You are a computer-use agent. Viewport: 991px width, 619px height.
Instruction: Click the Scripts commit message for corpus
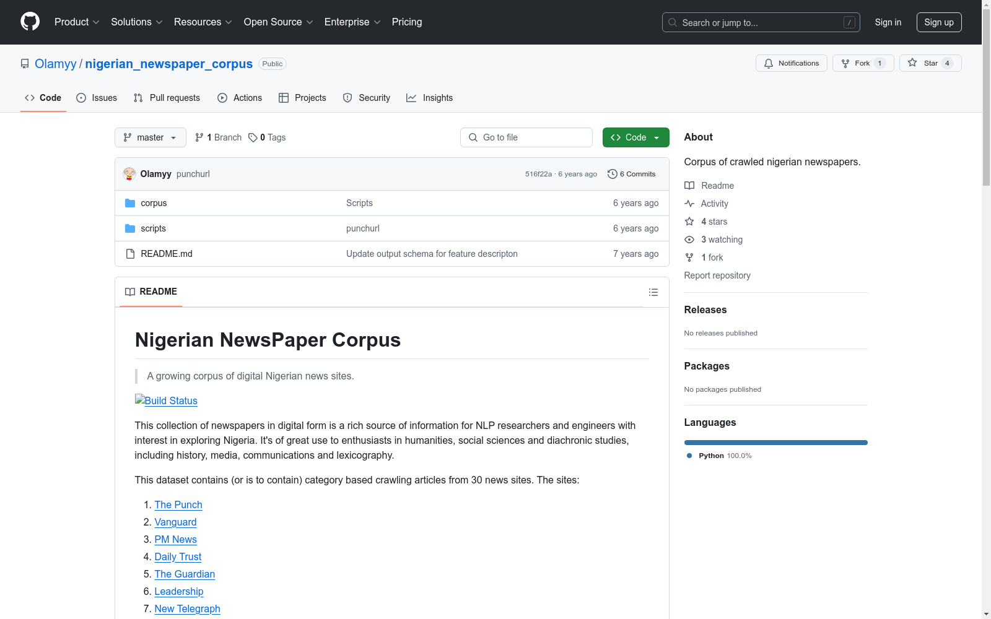(359, 203)
